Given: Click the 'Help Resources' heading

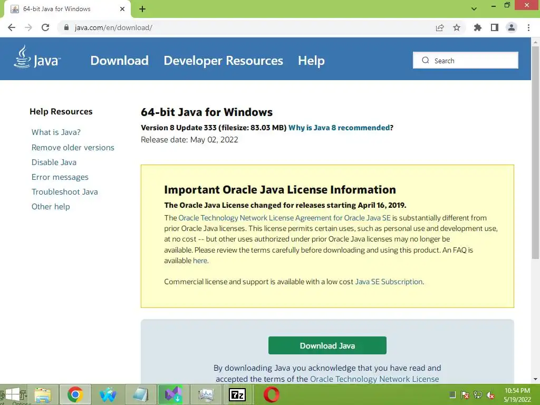Looking at the screenshot, I should point(61,112).
